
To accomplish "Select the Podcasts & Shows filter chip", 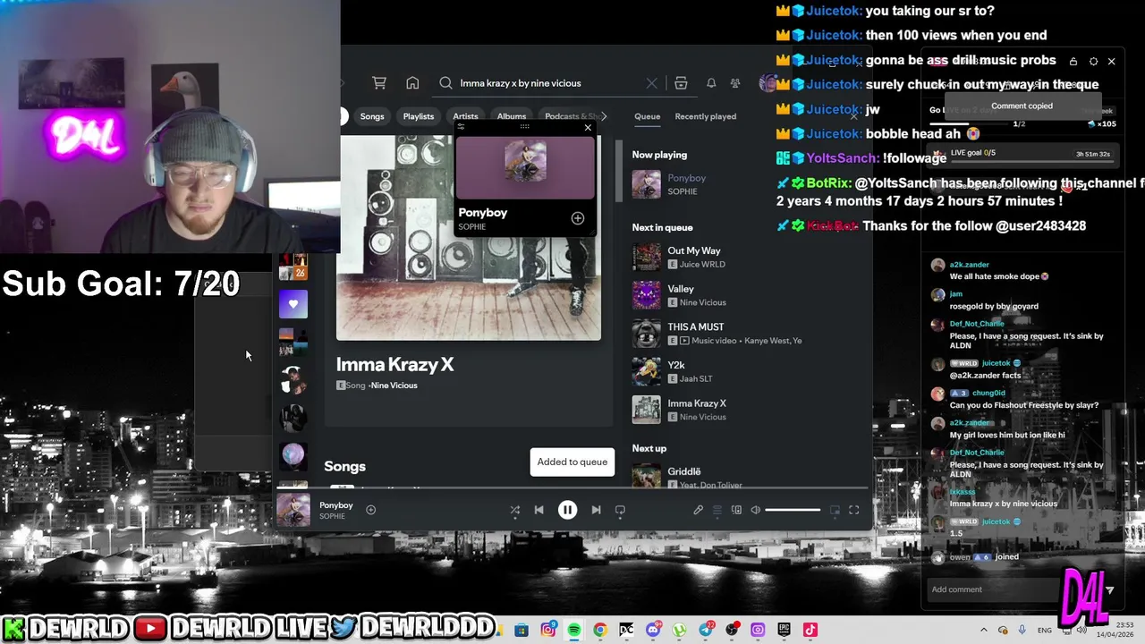I will (x=571, y=116).
